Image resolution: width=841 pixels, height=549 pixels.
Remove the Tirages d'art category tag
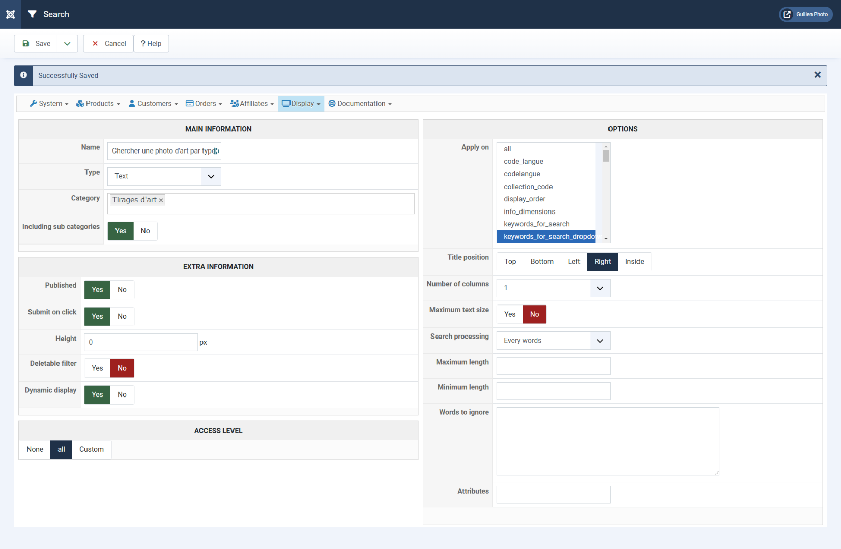[161, 200]
